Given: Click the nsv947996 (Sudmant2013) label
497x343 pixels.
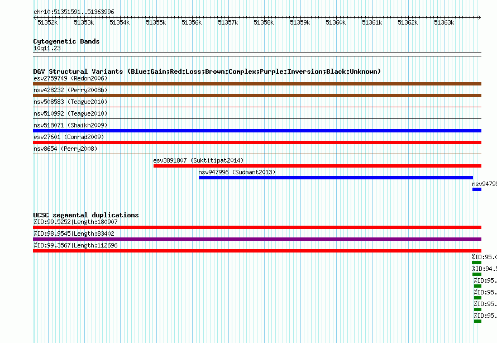Looking at the screenshot, I should point(237,172).
